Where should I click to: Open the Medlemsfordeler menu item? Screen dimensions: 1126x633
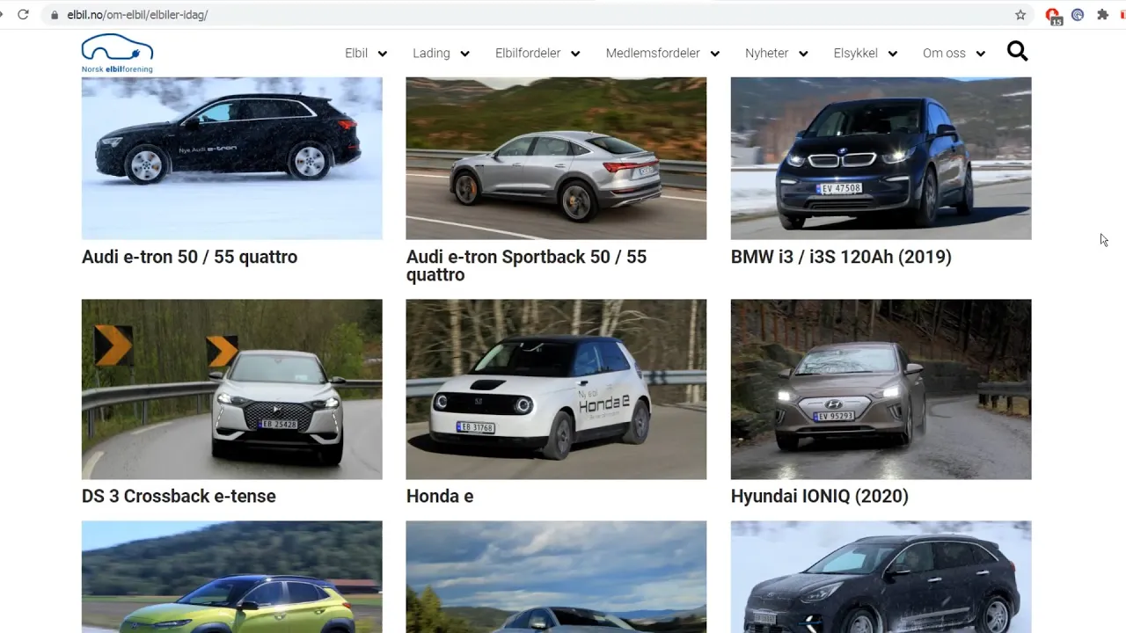[x=653, y=53]
